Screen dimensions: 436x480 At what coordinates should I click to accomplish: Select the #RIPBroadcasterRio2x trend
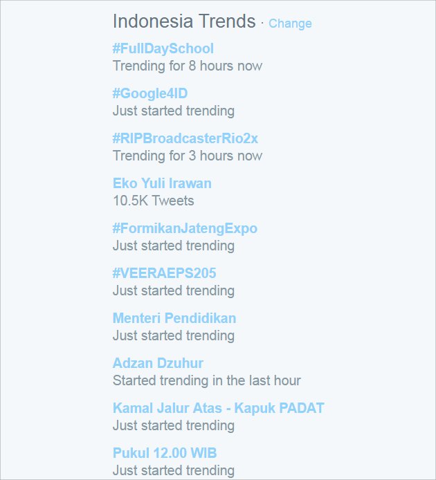(x=185, y=138)
